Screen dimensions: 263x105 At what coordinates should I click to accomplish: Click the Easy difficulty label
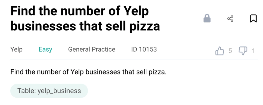coord(45,50)
